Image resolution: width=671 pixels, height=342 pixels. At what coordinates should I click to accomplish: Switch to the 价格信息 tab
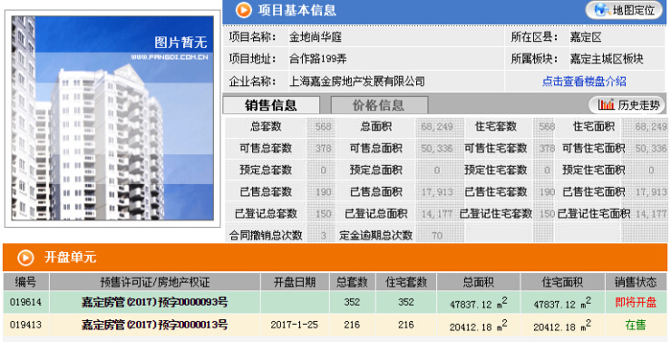click(x=379, y=105)
